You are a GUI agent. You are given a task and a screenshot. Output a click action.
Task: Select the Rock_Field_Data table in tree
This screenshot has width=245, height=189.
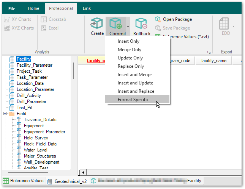(x=40, y=144)
